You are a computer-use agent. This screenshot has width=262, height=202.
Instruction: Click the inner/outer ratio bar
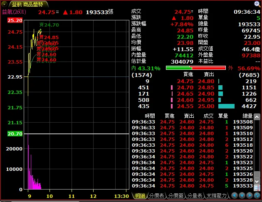point(196,68)
